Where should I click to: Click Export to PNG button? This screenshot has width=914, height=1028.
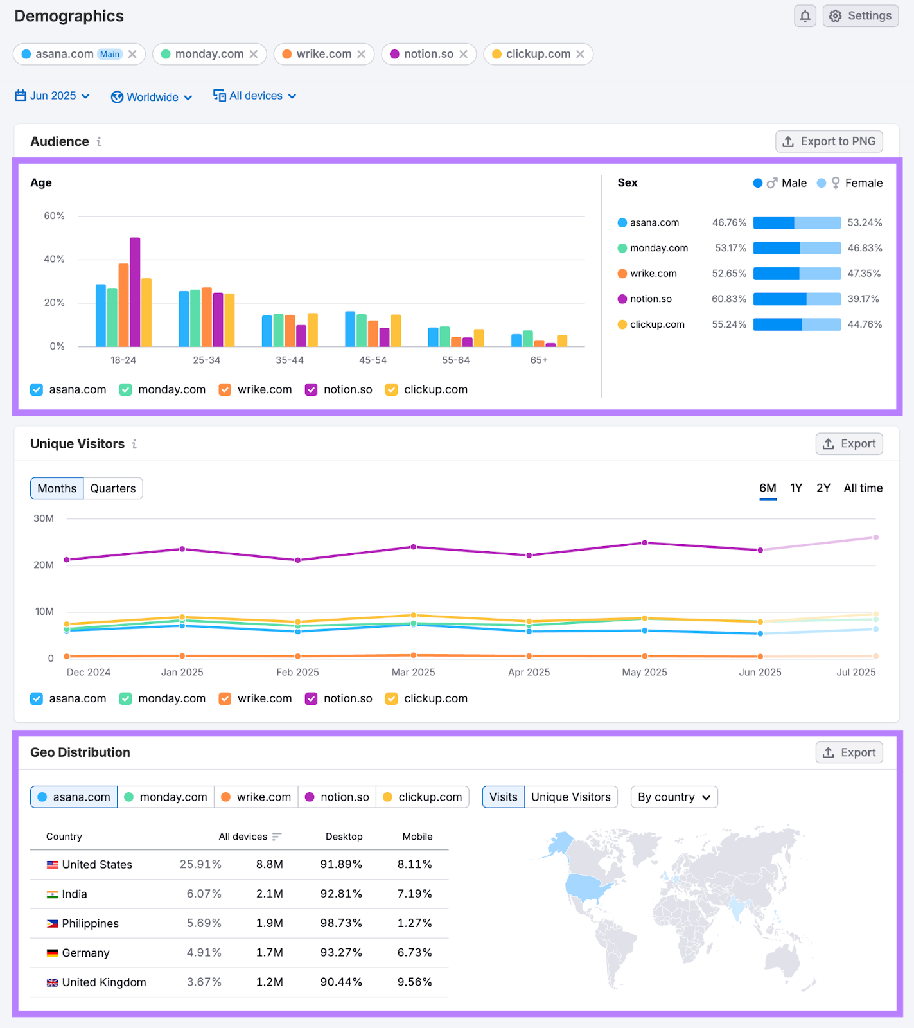[x=829, y=141]
